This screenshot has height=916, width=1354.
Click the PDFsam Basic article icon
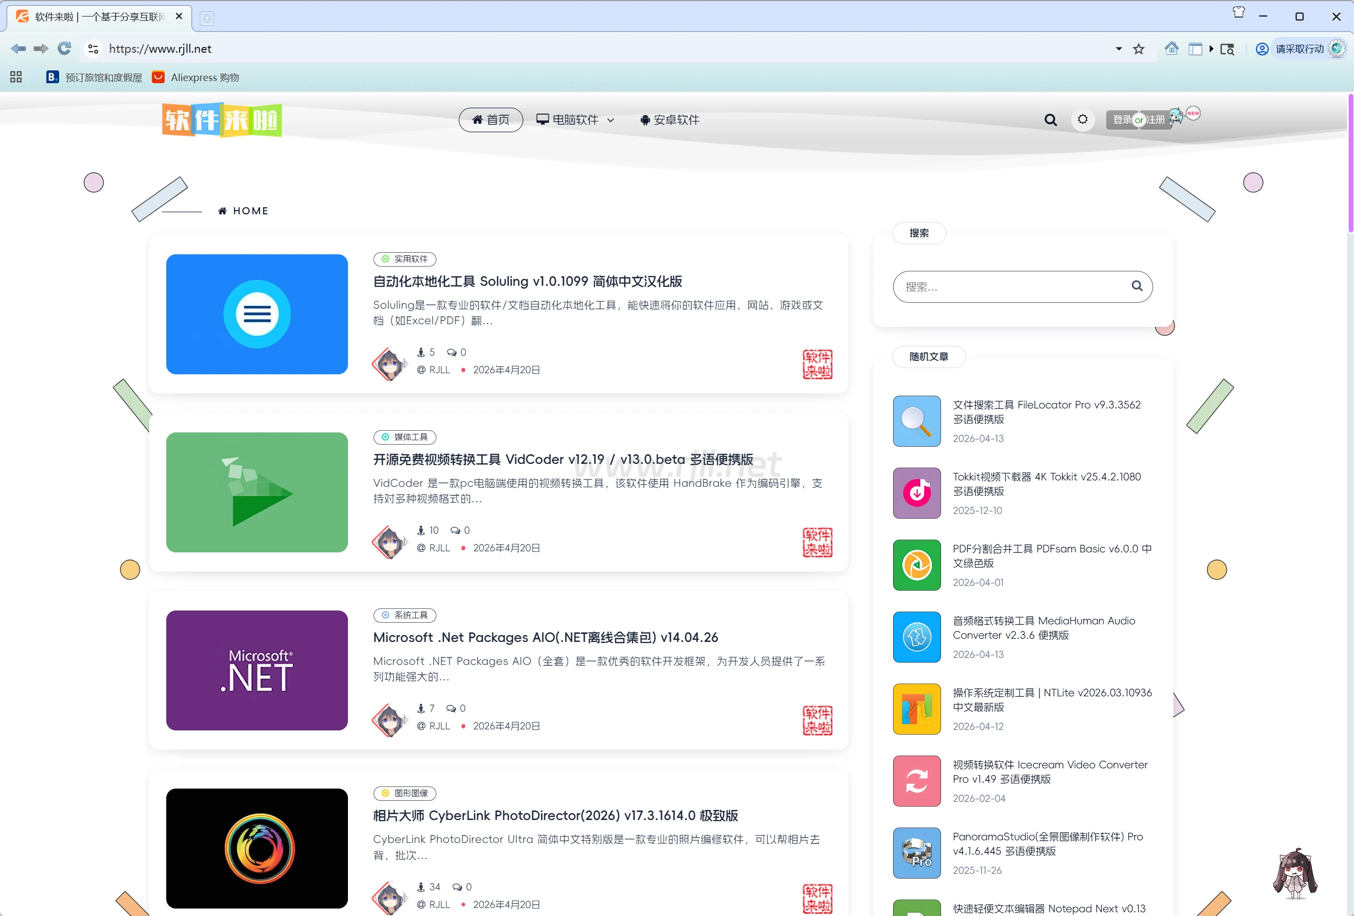pyautogui.click(x=916, y=565)
